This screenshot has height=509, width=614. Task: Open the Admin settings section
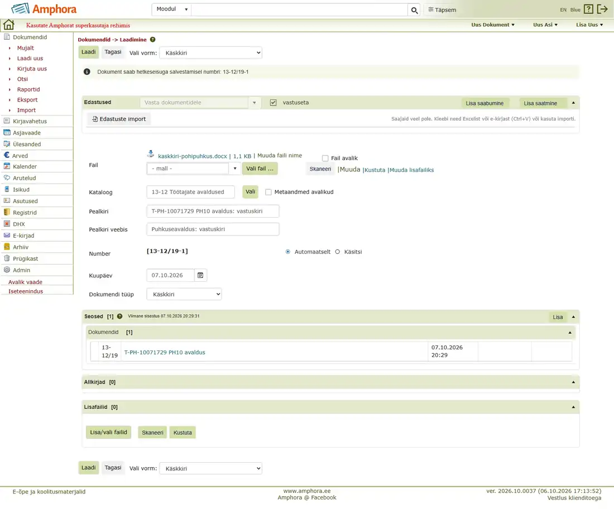click(22, 270)
